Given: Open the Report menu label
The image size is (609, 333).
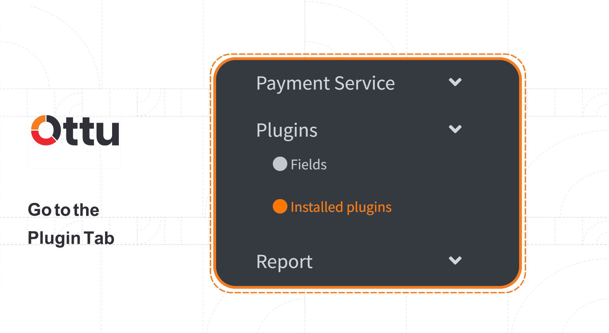Looking at the screenshot, I should coord(284,262).
